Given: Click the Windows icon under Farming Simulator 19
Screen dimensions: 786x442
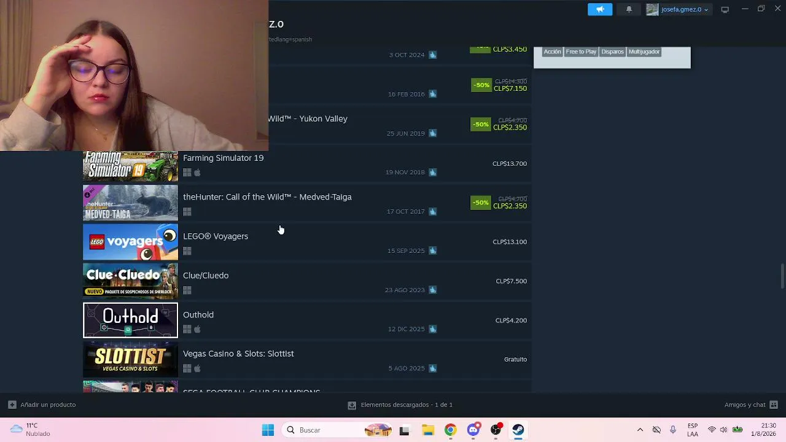Looking at the screenshot, I should [187, 173].
